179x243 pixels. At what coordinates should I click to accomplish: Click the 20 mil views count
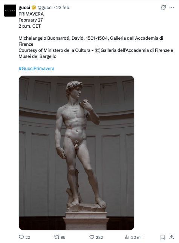137,237
